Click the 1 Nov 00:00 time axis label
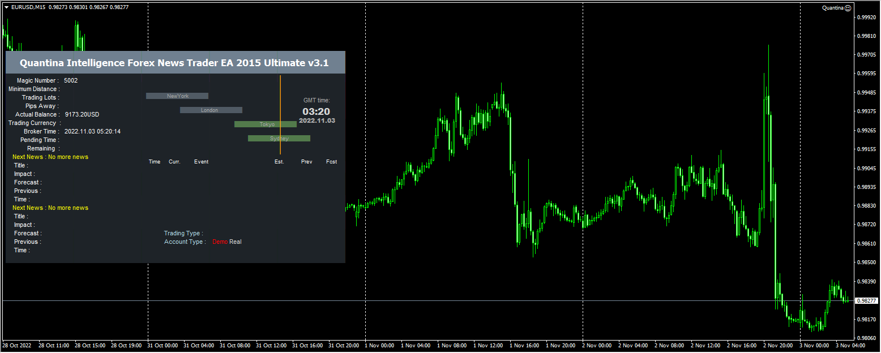The width and height of the screenshot is (881, 353). 380,345
